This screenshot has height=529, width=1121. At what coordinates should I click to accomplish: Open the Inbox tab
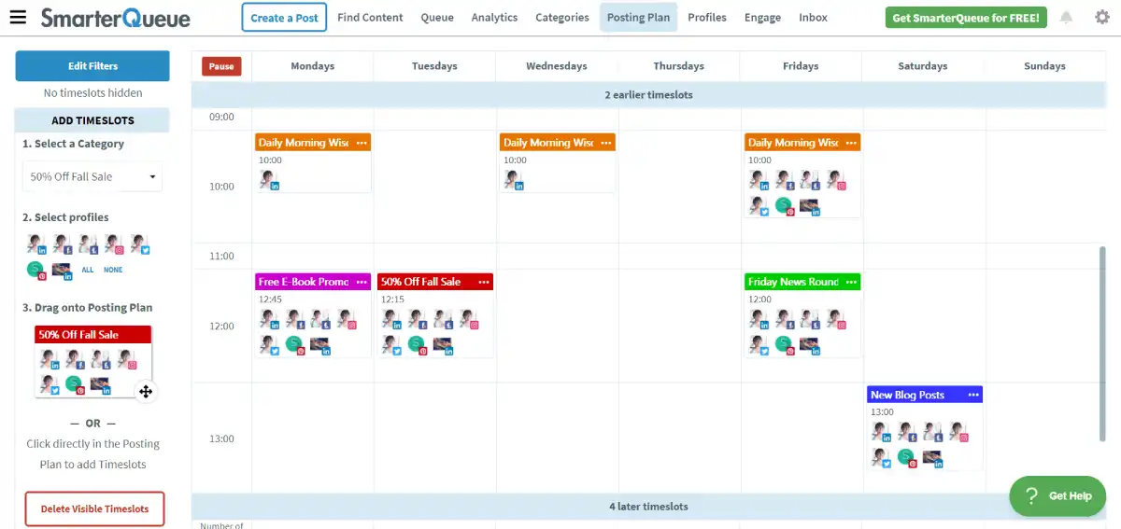coord(813,18)
